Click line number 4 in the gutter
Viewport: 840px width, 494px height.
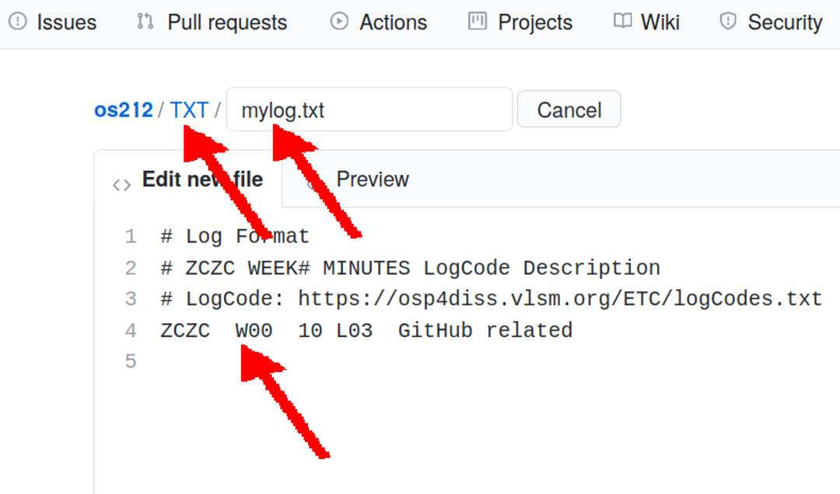[130, 330]
